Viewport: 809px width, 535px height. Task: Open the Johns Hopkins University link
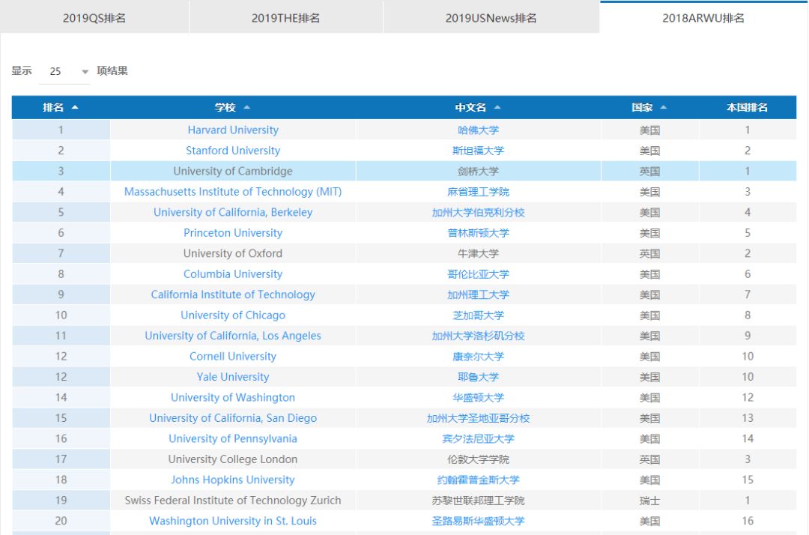pos(233,480)
